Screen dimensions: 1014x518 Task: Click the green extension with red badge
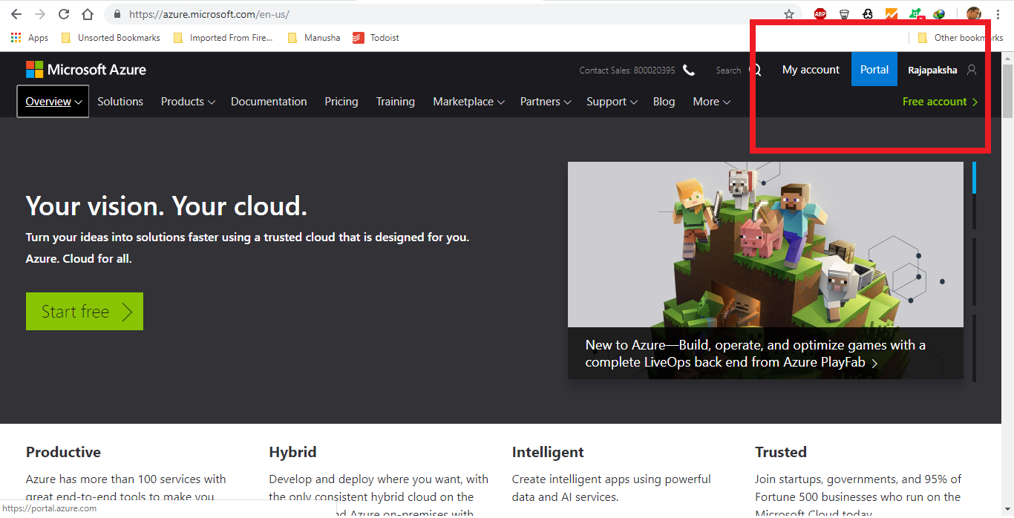click(x=916, y=14)
